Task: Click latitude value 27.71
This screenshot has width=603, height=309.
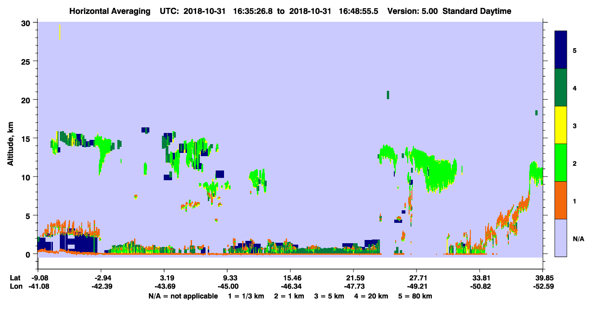Action: (417, 278)
